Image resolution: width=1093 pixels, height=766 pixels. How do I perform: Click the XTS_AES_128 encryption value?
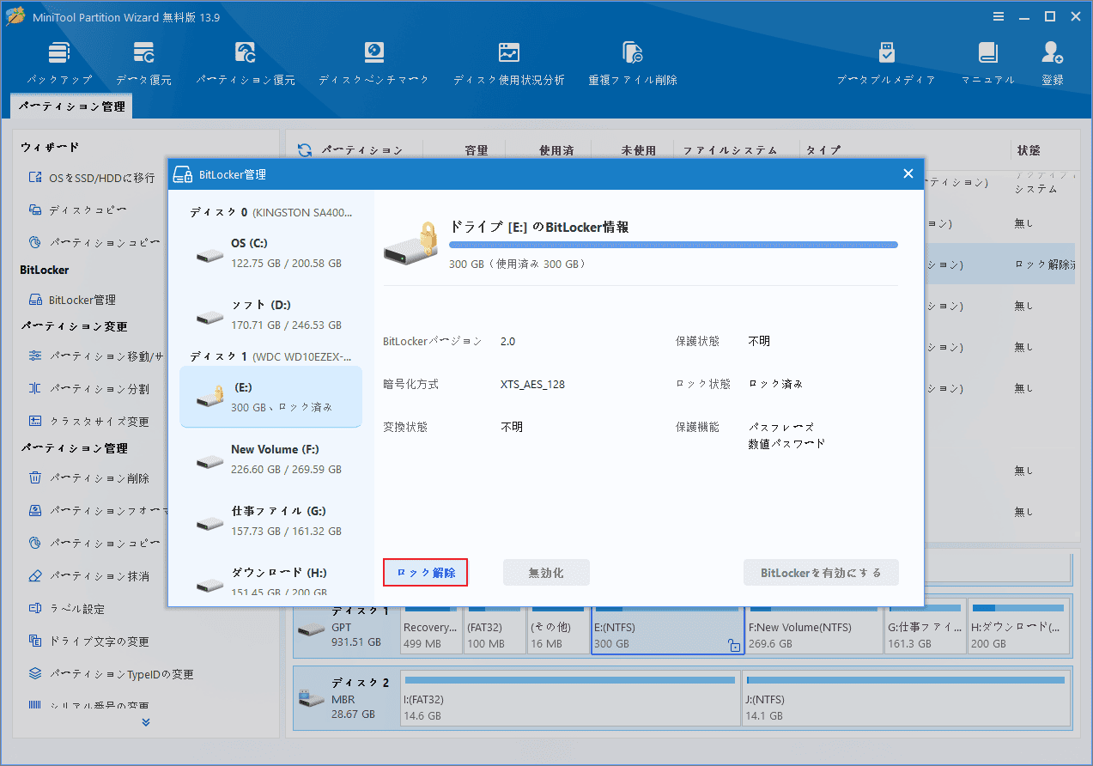pos(532,385)
